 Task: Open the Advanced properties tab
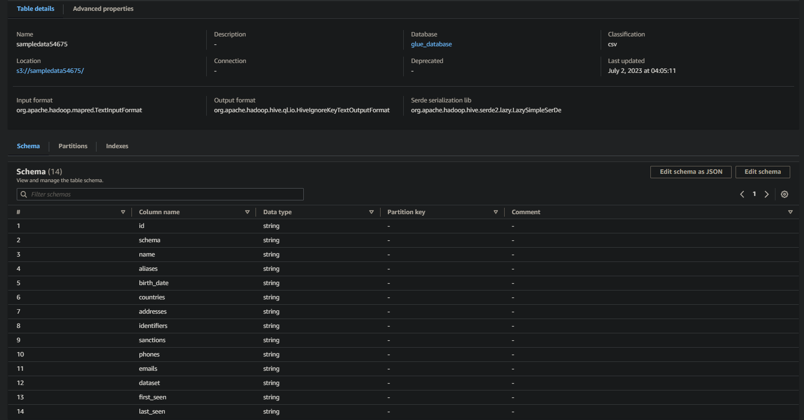tap(103, 9)
